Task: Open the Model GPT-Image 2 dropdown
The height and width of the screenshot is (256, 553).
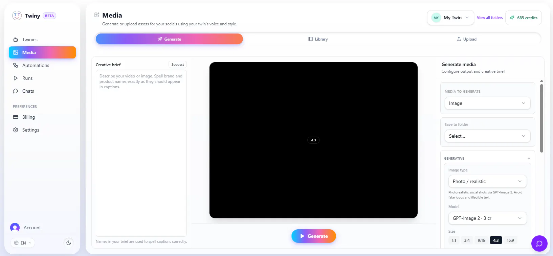Action: point(487,218)
